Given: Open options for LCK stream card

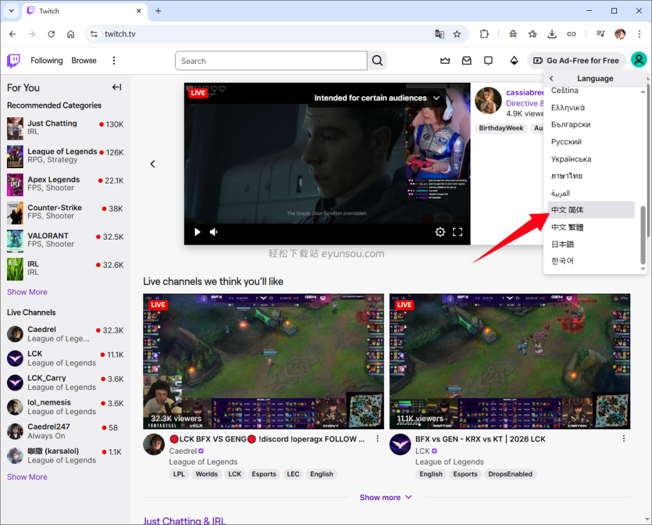Looking at the screenshot, I should coord(623,438).
